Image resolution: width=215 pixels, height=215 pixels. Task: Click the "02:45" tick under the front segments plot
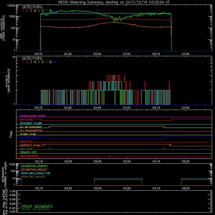pos(97,54)
